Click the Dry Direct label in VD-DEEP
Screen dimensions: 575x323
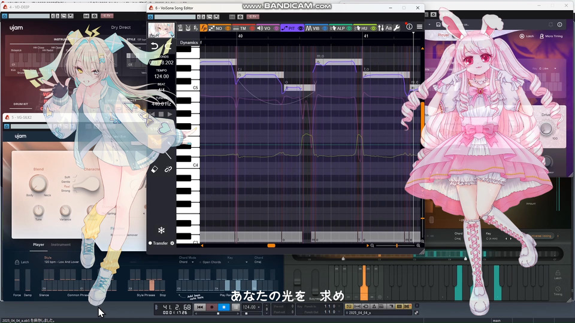coord(120,28)
